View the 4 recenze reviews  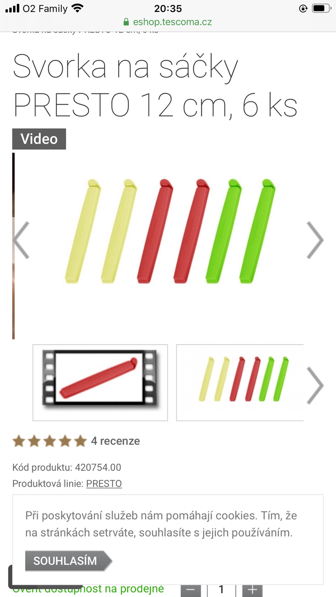click(x=115, y=441)
